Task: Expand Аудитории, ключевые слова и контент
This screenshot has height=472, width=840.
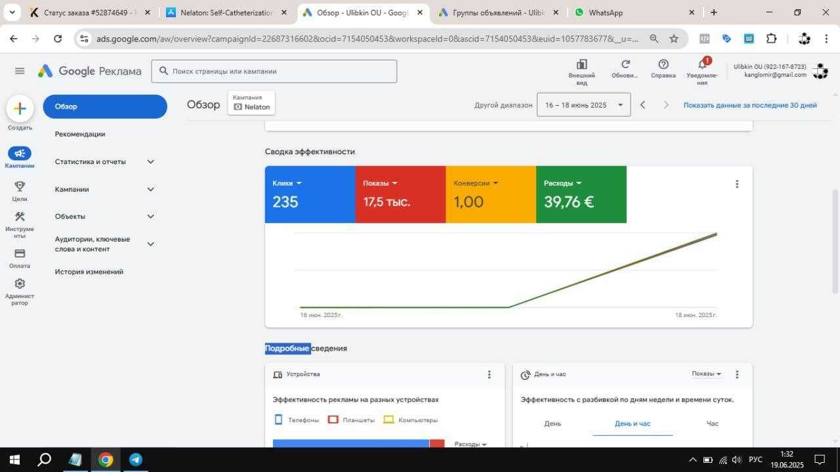Action: pyautogui.click(x=150, y=244)
